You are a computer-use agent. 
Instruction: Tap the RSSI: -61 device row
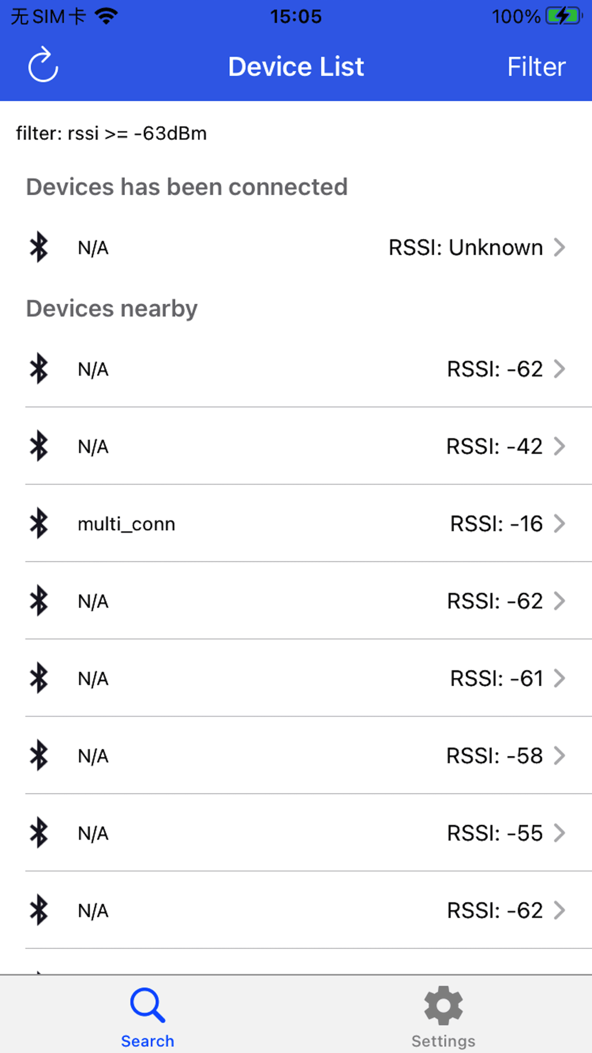click(x=296, y=678)
